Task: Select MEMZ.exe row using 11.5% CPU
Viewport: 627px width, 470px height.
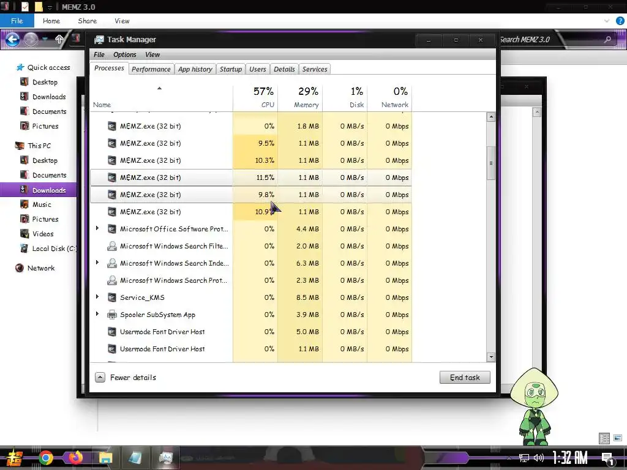Action: [251, 177]
